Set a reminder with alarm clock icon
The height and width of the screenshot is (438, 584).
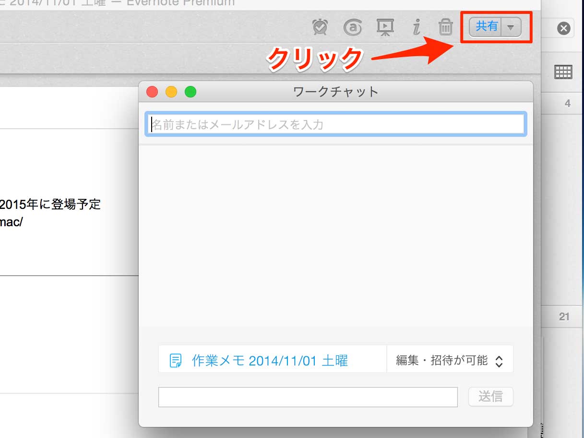pos(320,27)
